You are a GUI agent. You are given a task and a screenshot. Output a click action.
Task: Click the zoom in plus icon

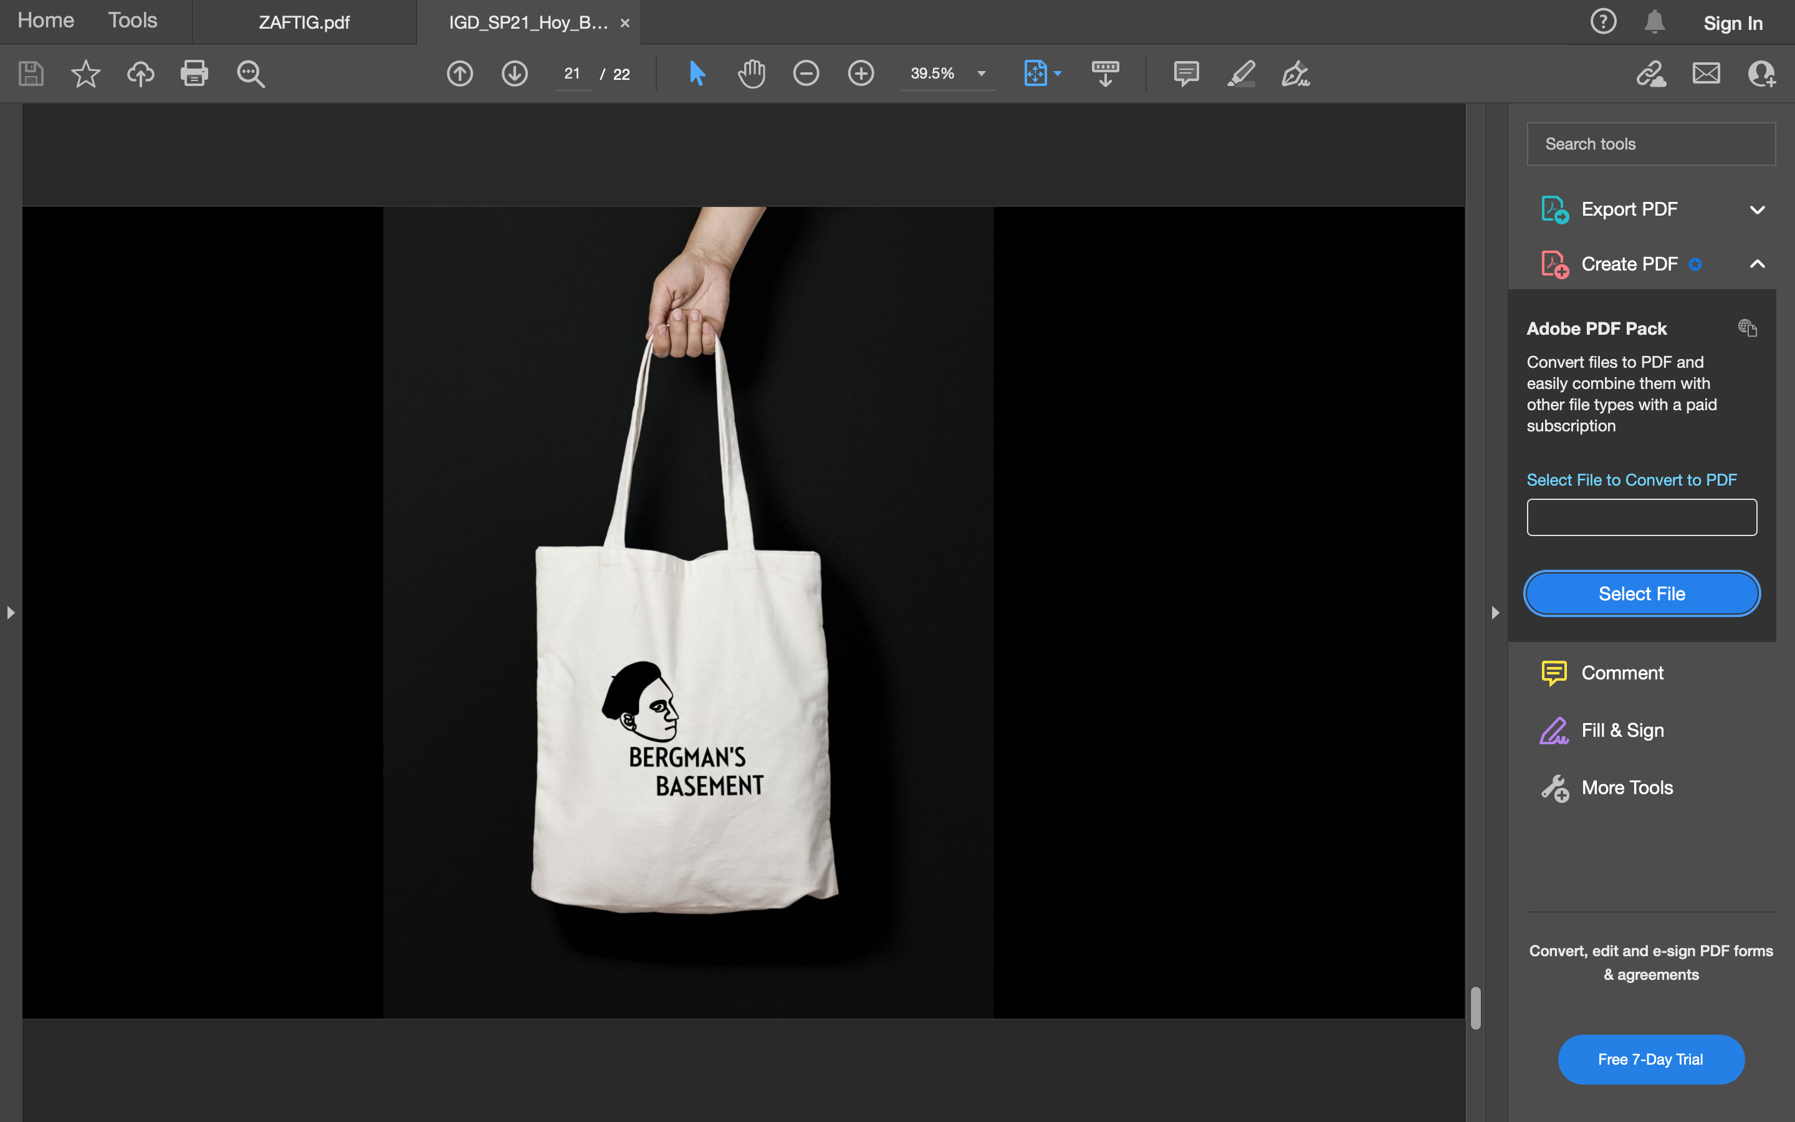click(860, 74)
